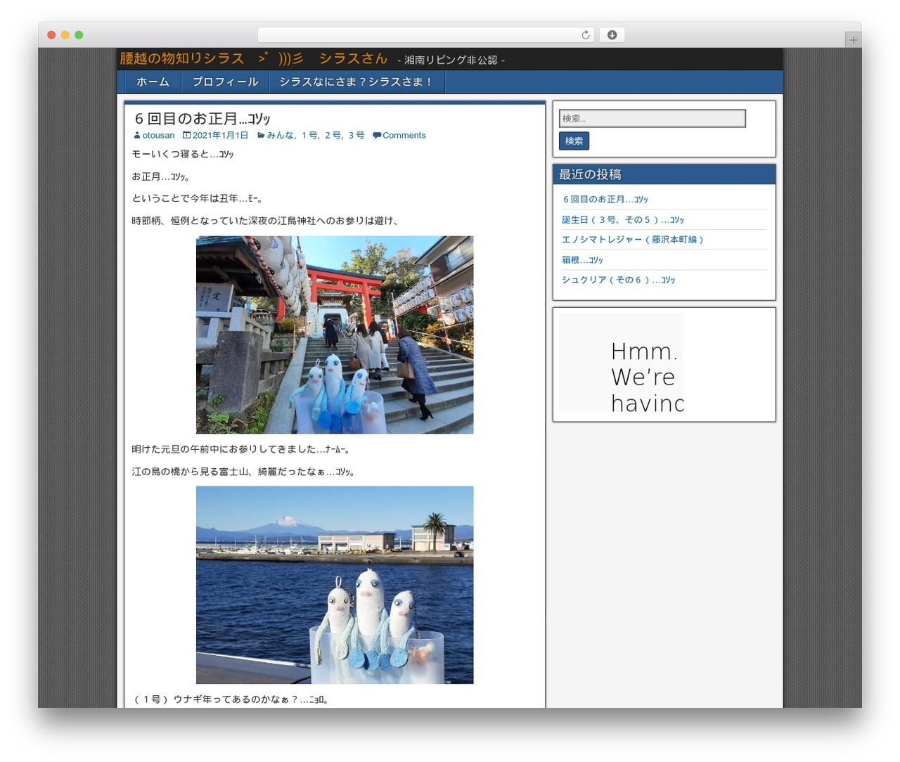This screenshot has height=762, width=900.
Task: Click the line （１号）ウナギ年ってあるのかなぁ？
Action: pos(231,699)
